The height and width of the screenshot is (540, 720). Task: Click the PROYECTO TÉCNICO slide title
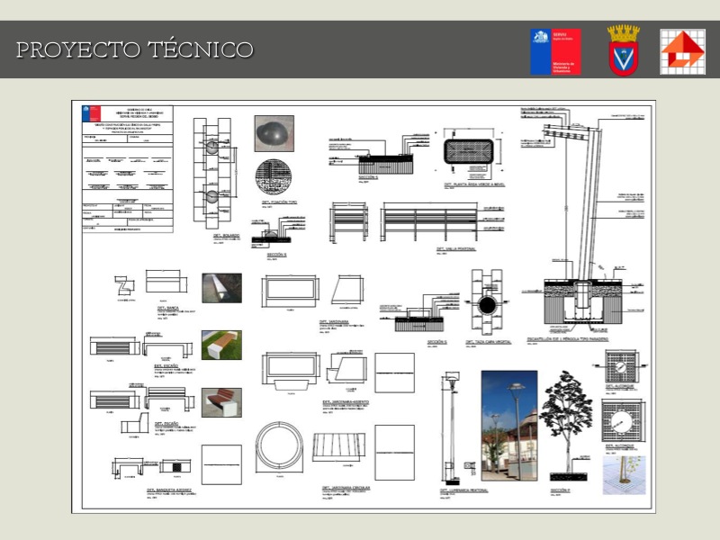click(x=134, y=49)
